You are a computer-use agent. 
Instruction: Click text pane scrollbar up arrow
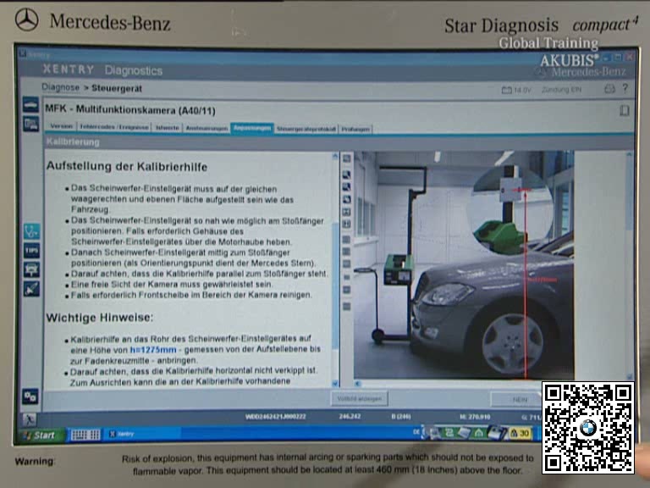coord(335,157)
